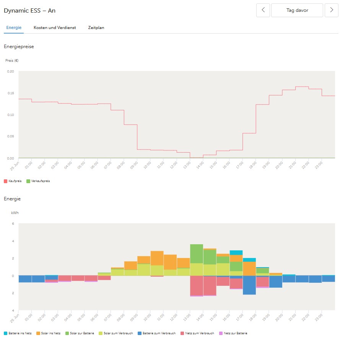Click the green Solar zur Batterie bar at 13:00

197,253
